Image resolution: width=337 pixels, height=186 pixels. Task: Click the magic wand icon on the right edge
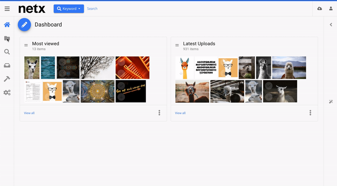click(x=331, y=102)
